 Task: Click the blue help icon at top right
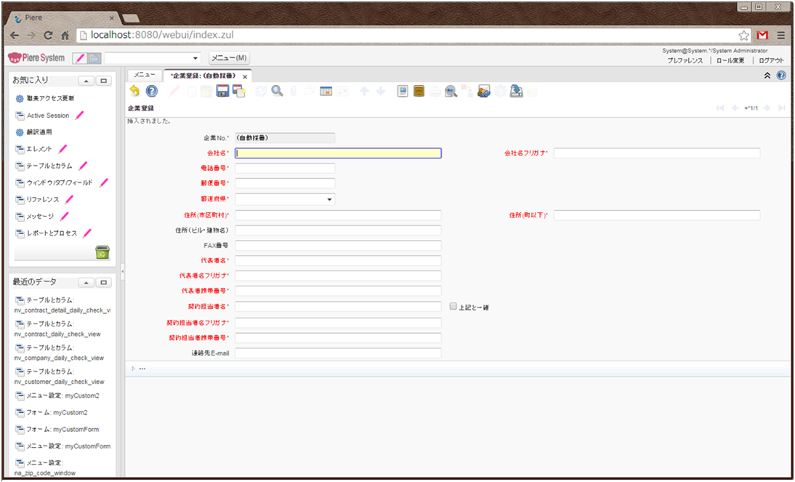(781, 76)
